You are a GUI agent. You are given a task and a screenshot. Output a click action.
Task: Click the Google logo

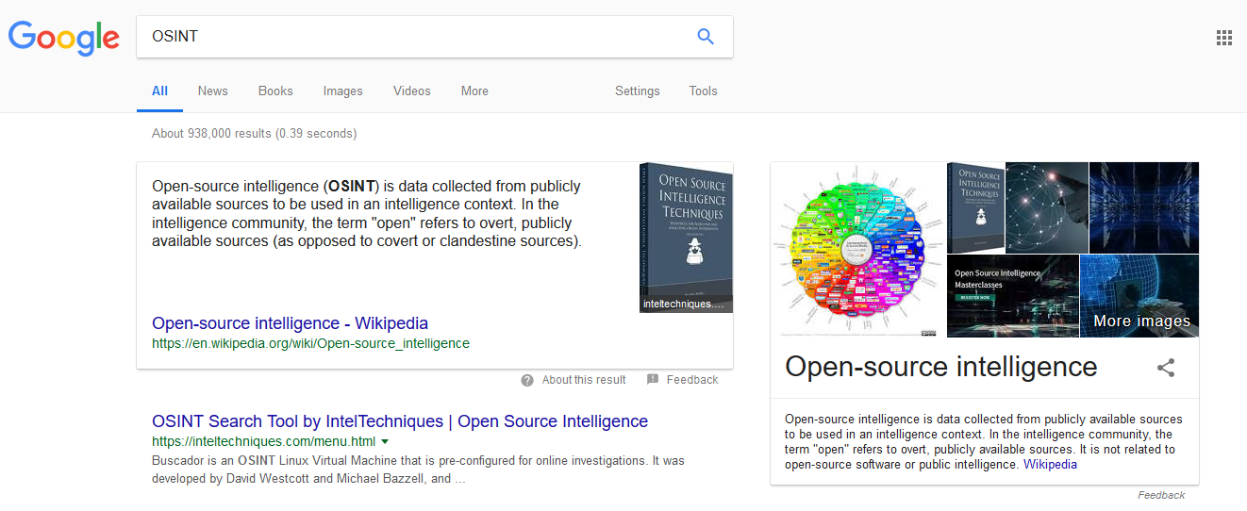[x=64, y=37]
